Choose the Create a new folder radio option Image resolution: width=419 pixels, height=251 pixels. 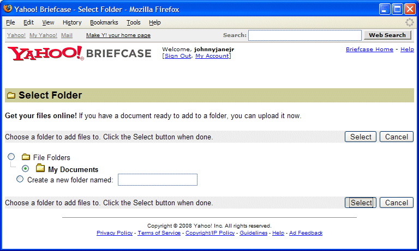(x=20, y=179)
